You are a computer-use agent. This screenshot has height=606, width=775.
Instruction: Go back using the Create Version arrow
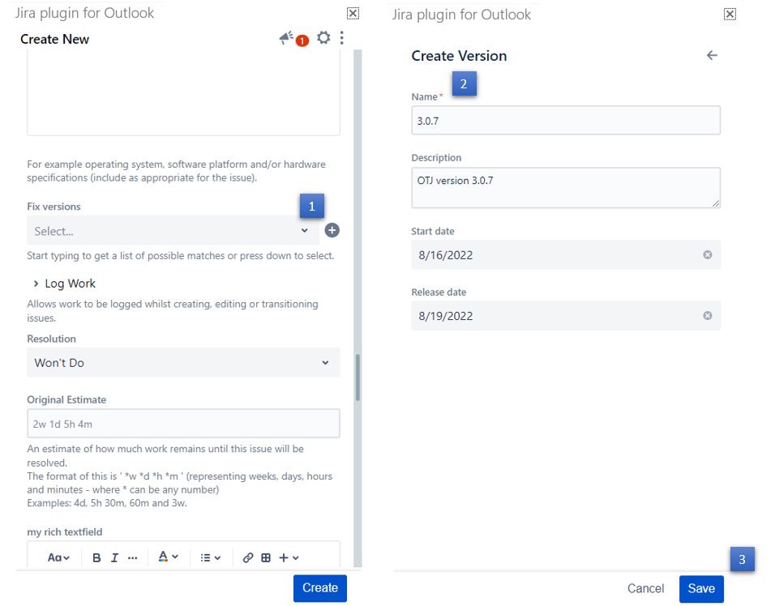pyautogui.click(x=712, y=55)
